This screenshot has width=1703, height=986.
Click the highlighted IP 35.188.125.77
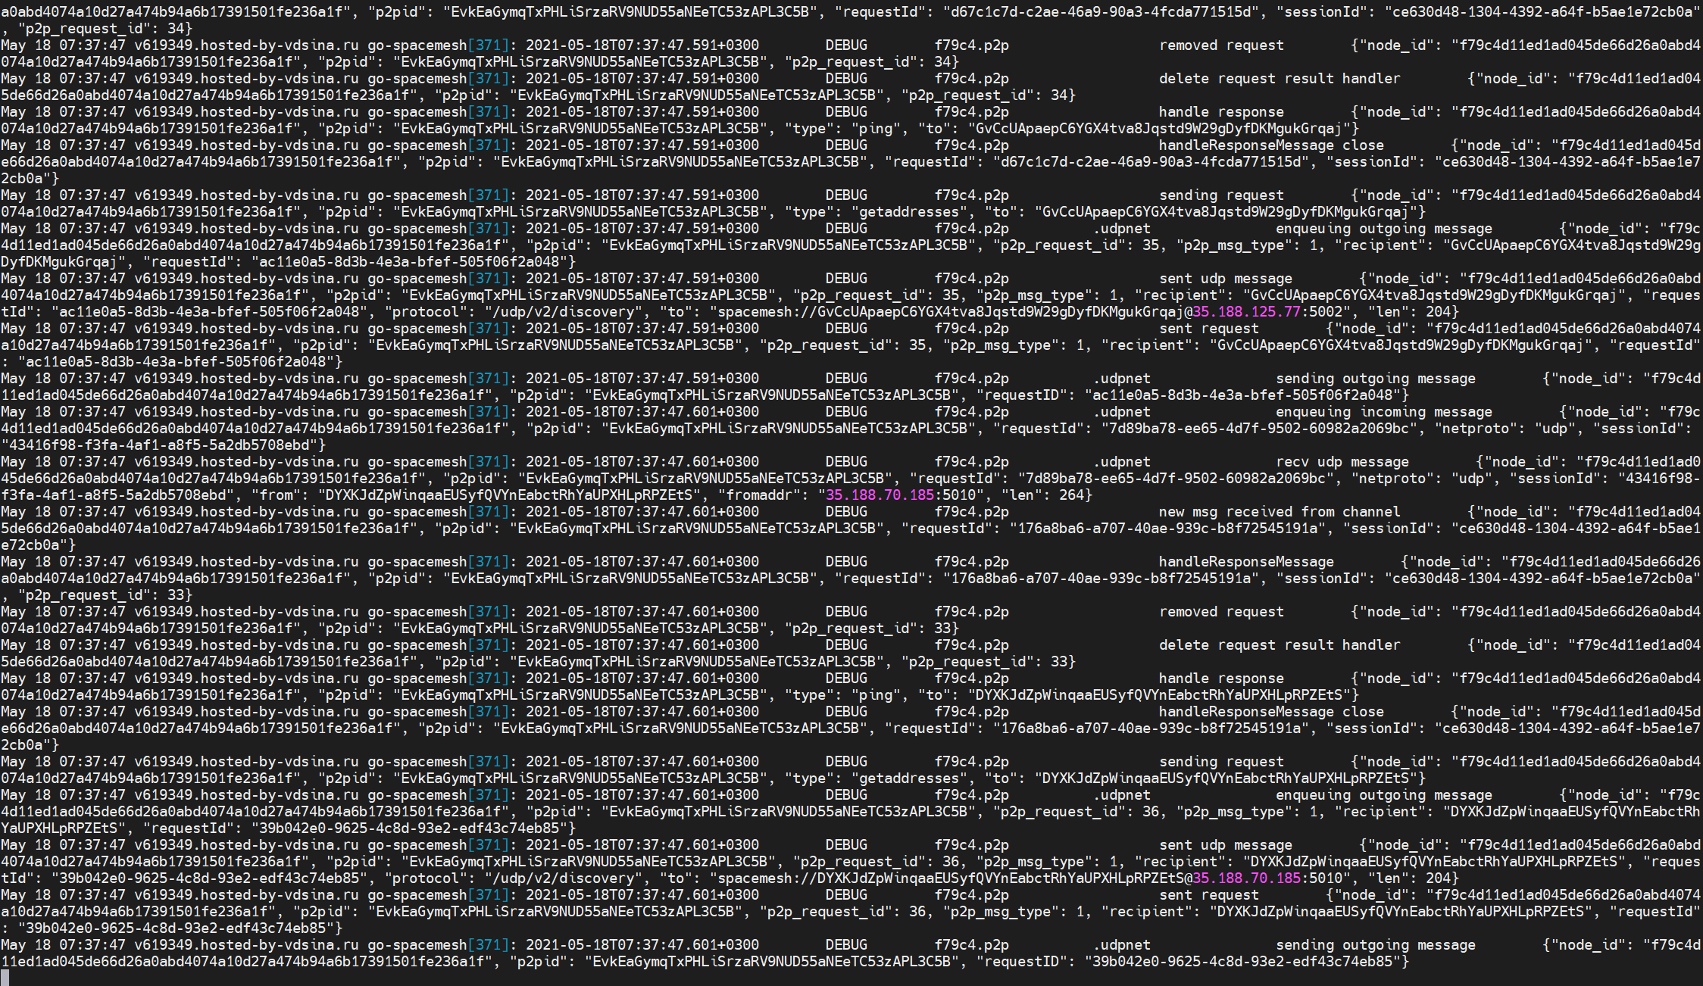(1247, 311)
